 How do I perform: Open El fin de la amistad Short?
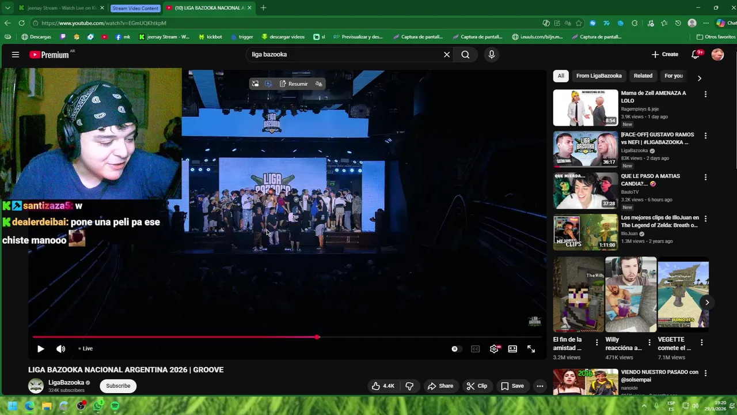click(578, 295)
